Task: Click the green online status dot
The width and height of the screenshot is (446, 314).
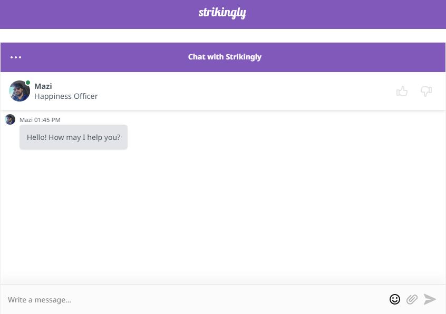Action: click(28, 83)
